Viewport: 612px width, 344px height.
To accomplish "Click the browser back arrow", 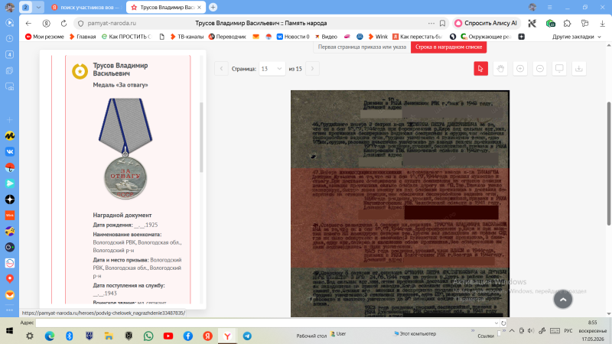I will (28, 23).
